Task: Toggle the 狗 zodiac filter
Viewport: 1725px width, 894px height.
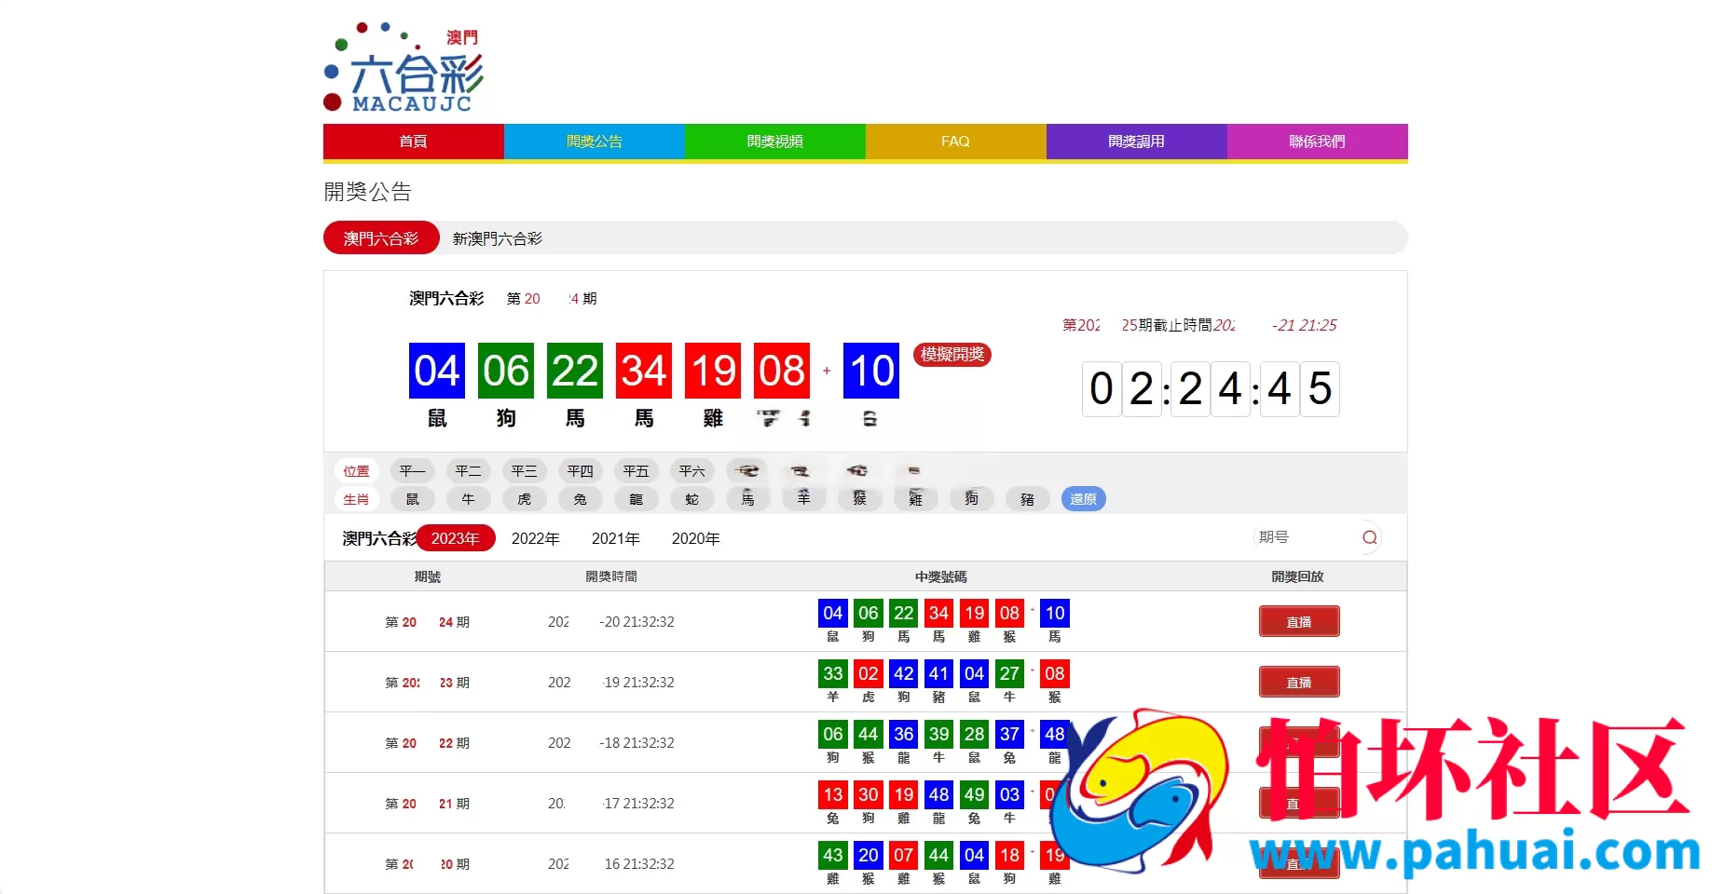Action: pos(971,499)
